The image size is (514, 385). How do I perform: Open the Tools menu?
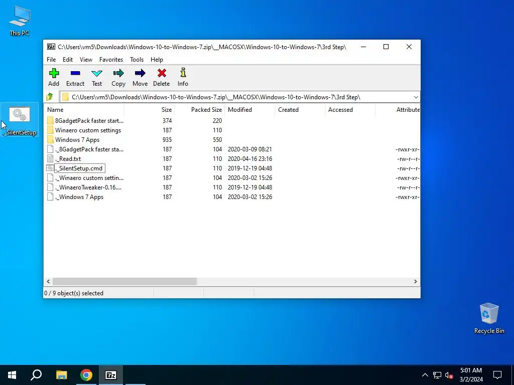137,60
